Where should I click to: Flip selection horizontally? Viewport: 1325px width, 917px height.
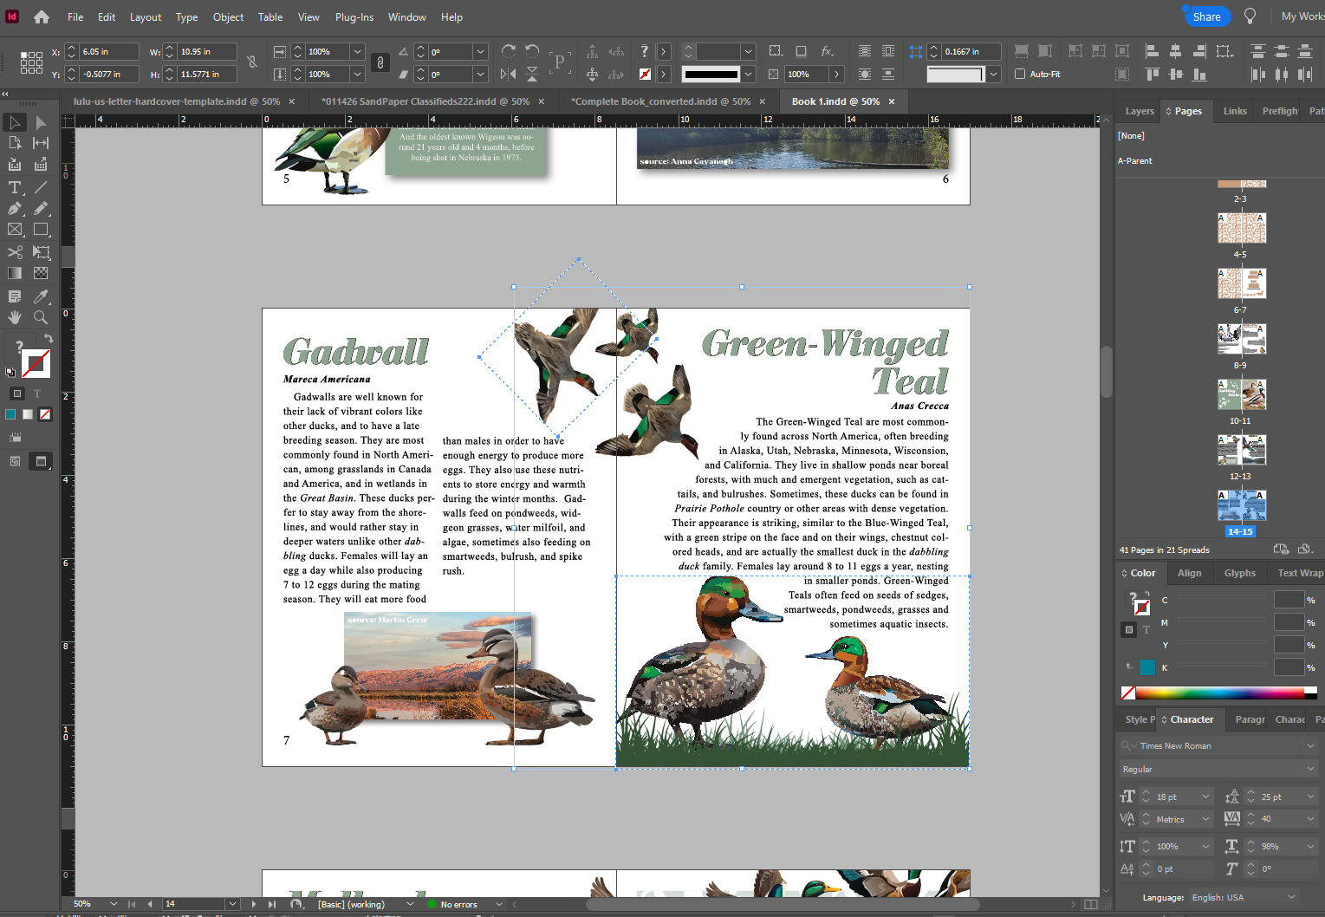509,74
